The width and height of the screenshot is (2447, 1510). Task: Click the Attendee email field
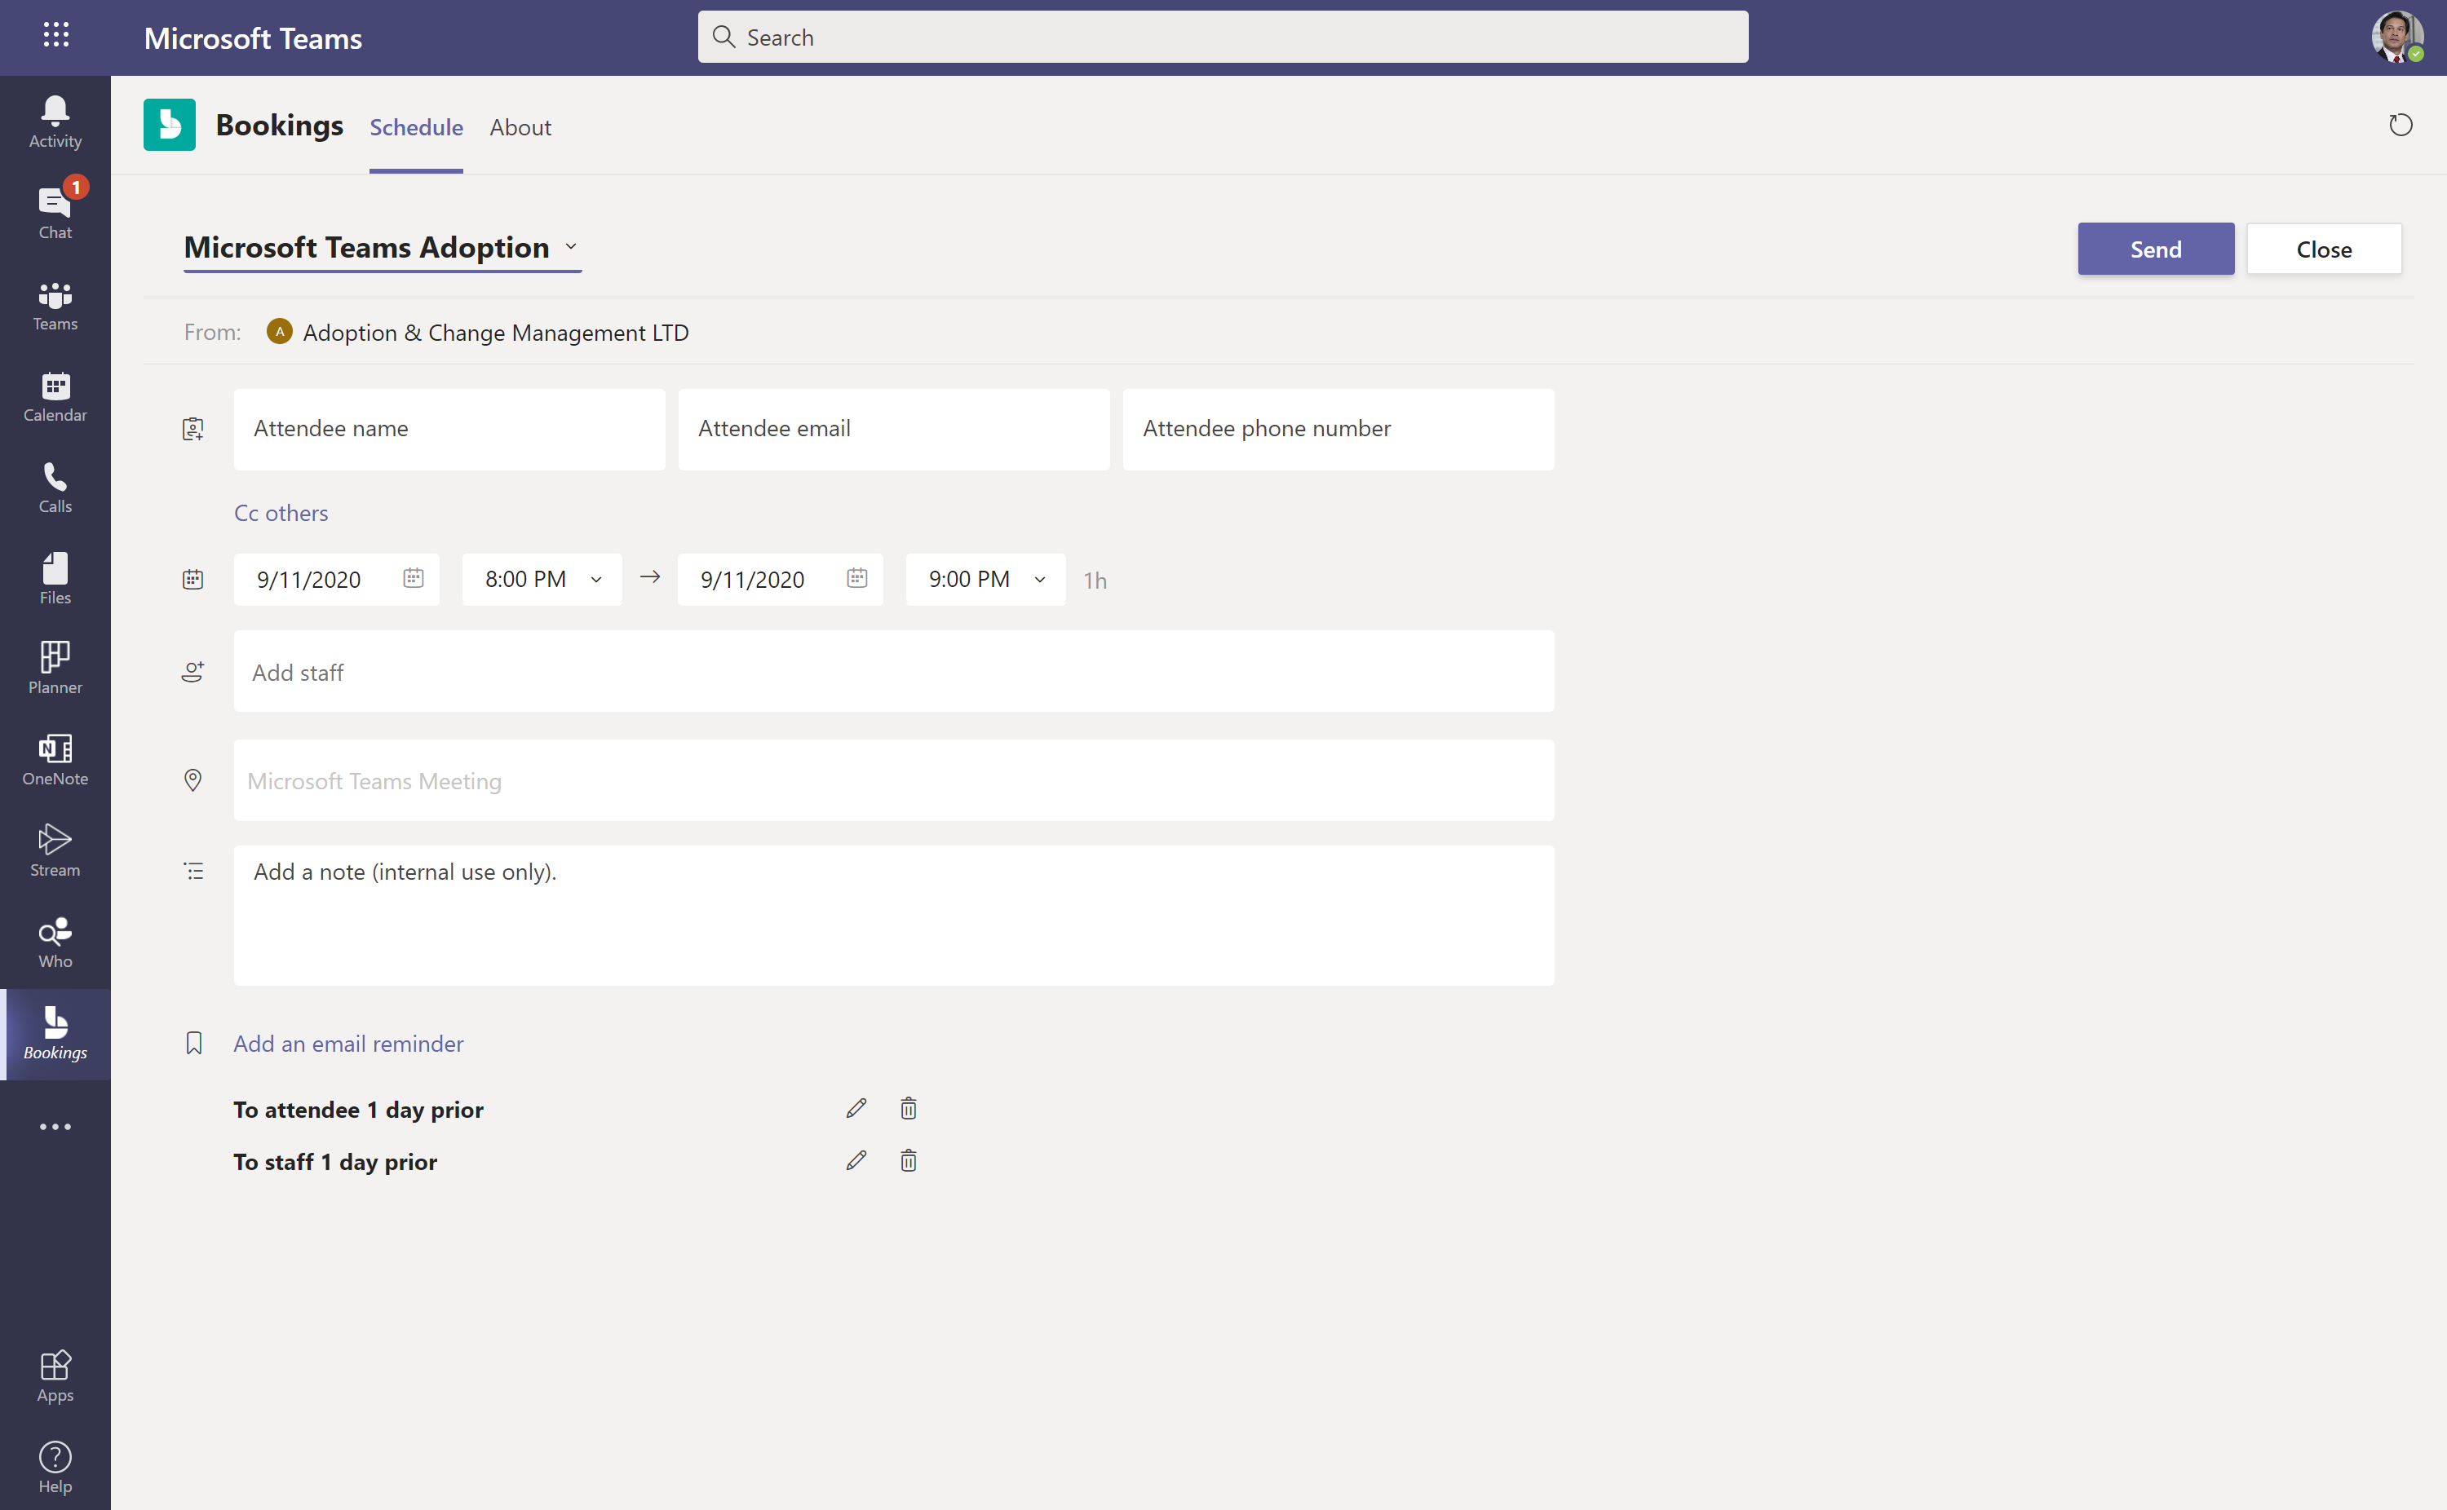(893, 428)
